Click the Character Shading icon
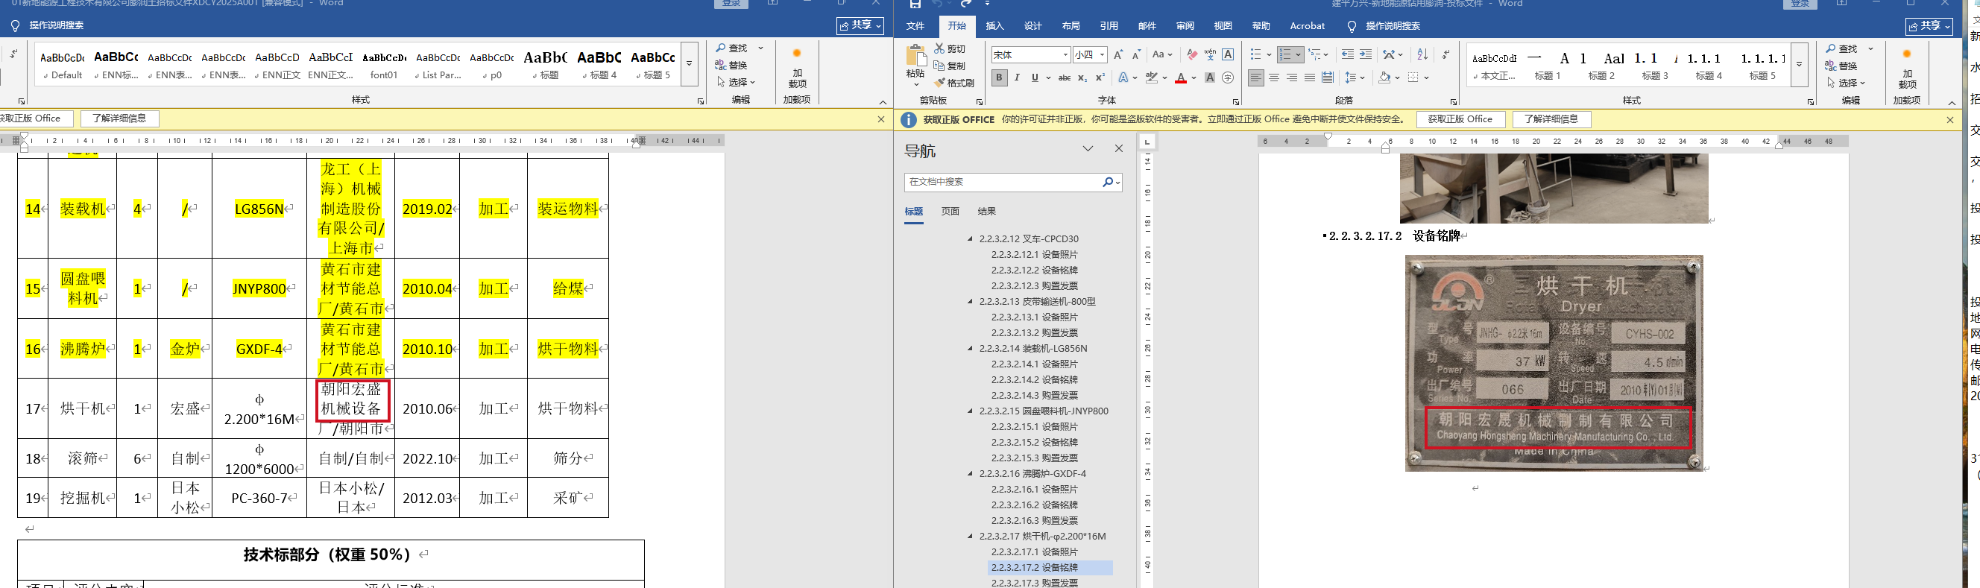This screenshot has height=588, width=1980. (x=1210, y=78)
